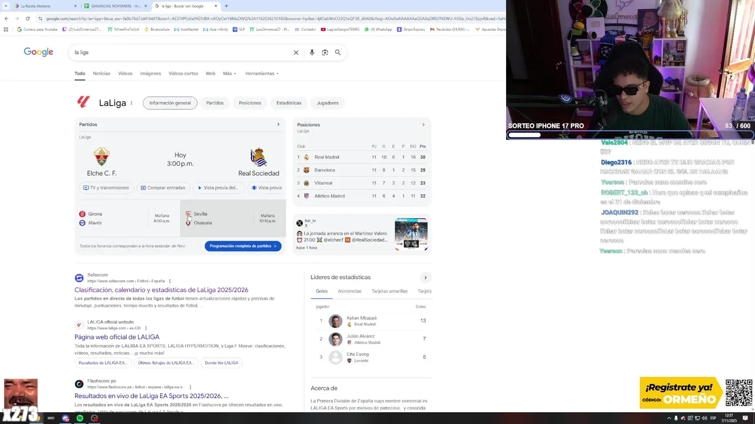The width and height of the screenshot is (755, 424).
Task: Expand Líderes de estadísticas arrow
Action: [425, 277]
